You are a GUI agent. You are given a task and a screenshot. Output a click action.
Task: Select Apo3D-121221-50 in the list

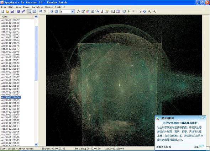point(10,57)
